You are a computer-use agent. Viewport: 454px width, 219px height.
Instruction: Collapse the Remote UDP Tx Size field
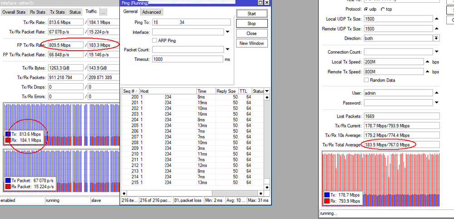pyautogui.click(x=437, y=29)
